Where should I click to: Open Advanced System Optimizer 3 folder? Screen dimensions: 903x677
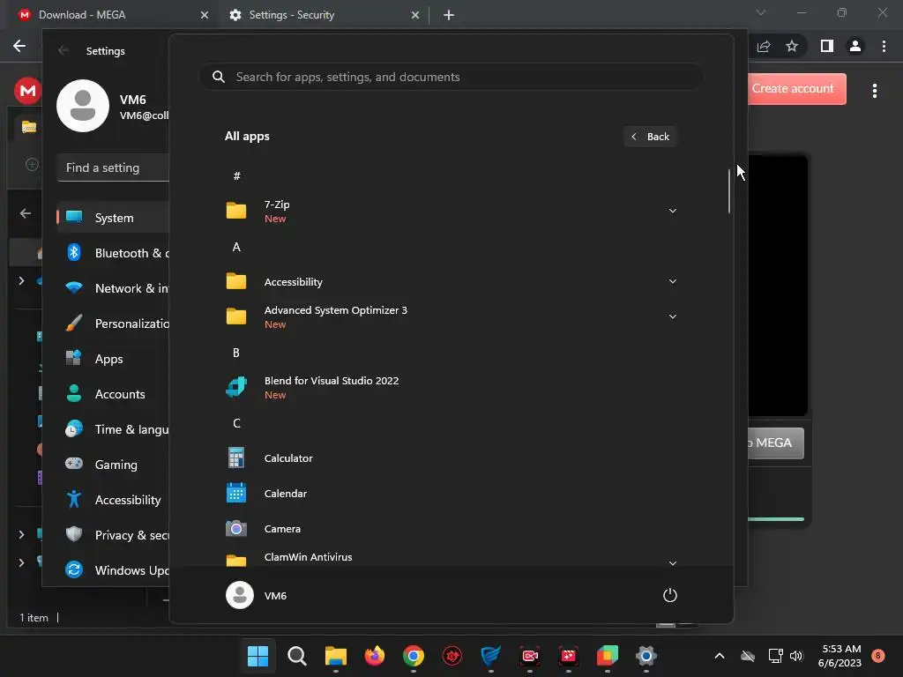(451, 316)
